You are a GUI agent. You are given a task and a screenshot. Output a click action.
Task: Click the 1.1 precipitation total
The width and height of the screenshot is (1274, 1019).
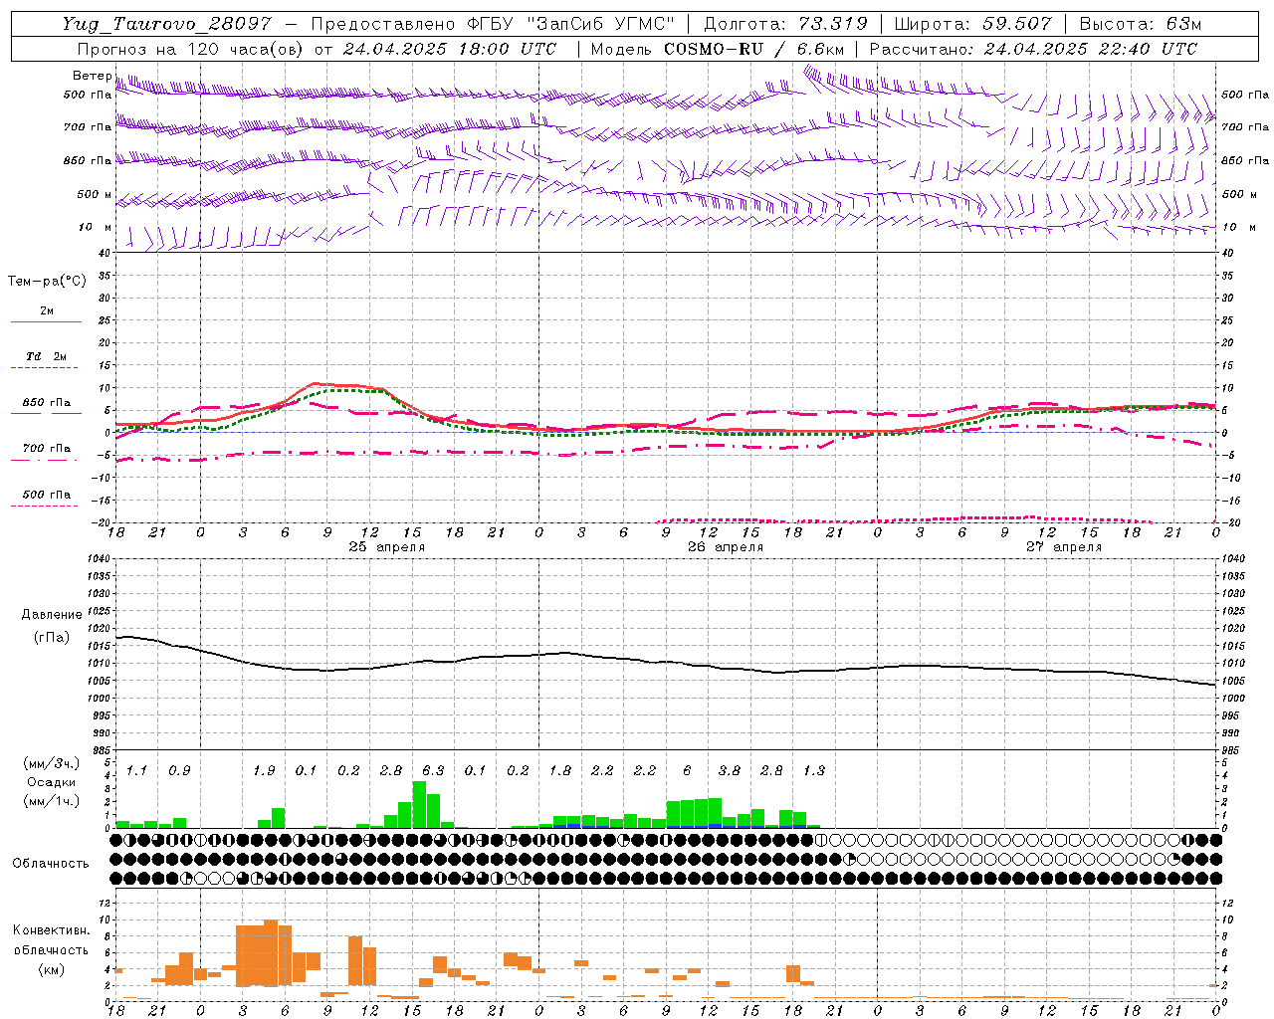tap(136, 770)
